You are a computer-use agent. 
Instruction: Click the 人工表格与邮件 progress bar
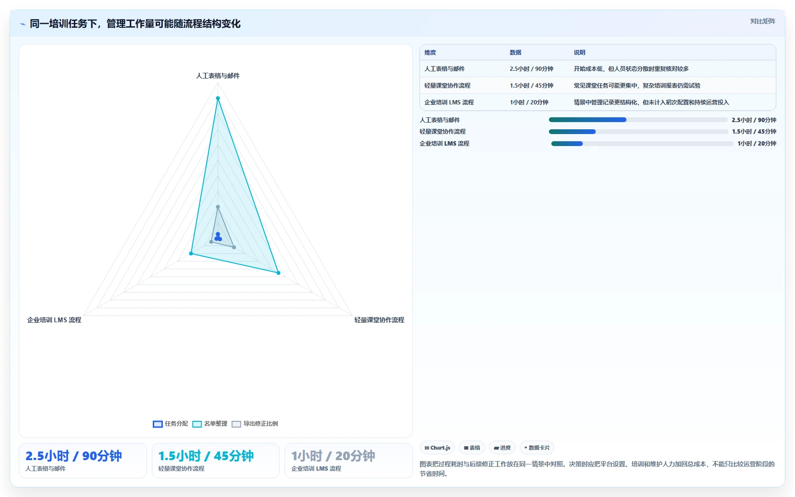coord(638,120)
